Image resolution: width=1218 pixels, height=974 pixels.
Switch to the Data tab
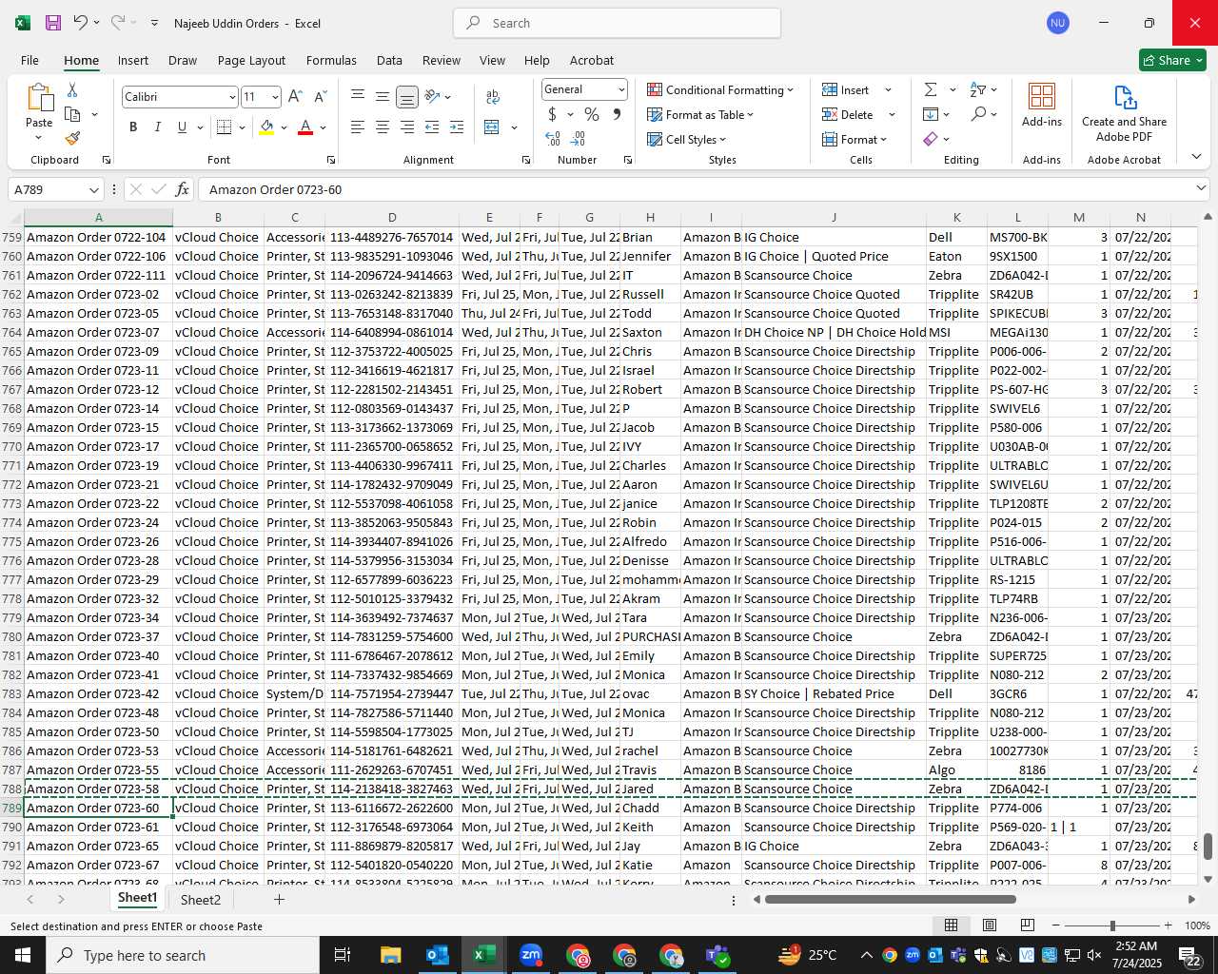[389, 60]
